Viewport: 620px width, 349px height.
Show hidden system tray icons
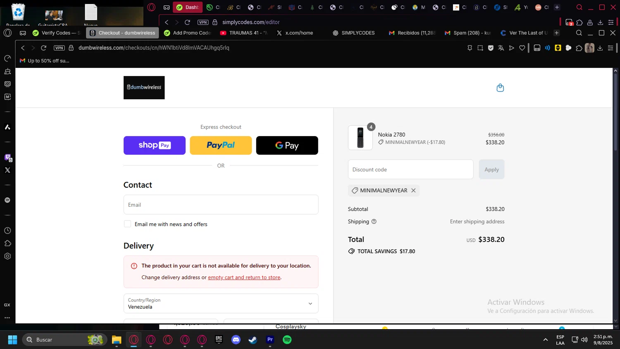(546, 340)
